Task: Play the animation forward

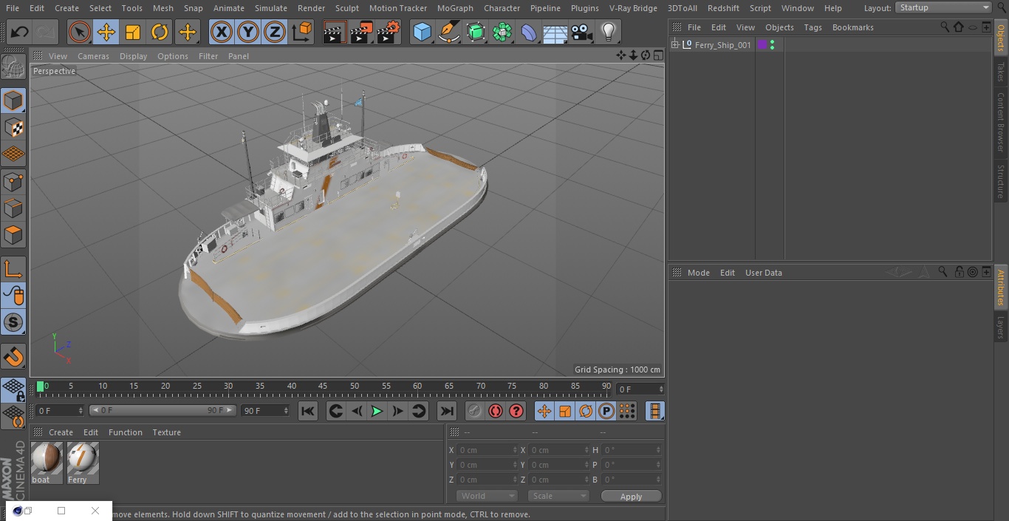Action: click(x=377, y=411)
